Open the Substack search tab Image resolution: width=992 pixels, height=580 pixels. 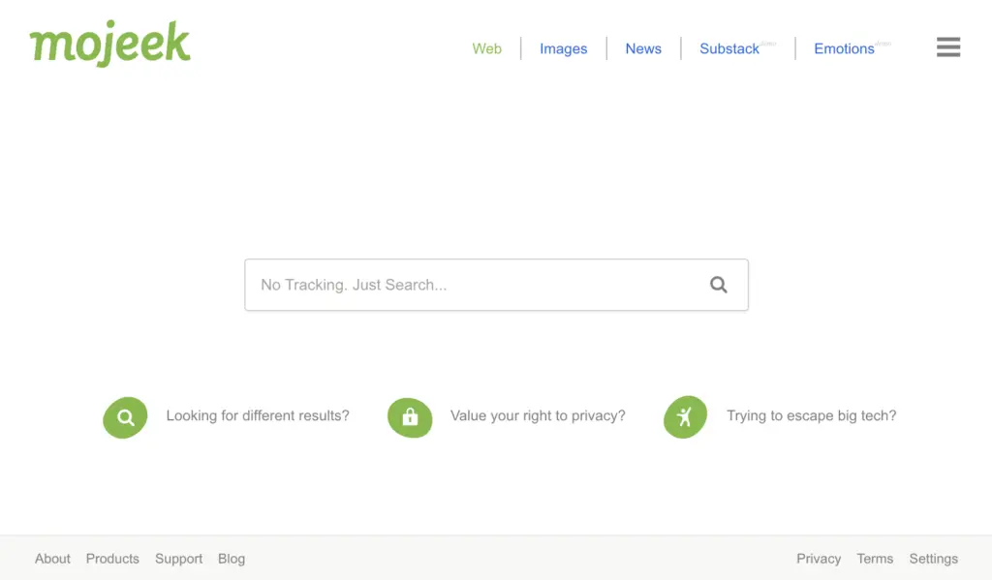729,48
